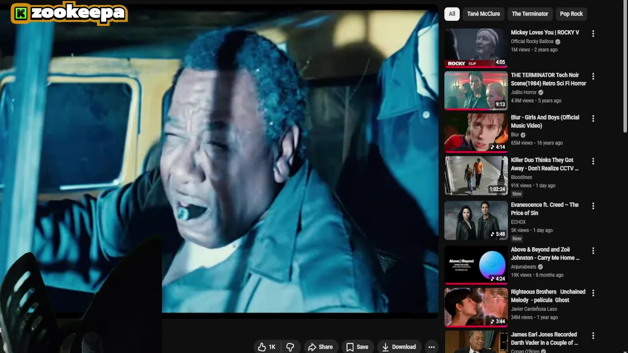Viewport: 628px width, 353px height.
Task: Open Killer Duo CCTV video thumbnail
Action: (x=476, y=176)
